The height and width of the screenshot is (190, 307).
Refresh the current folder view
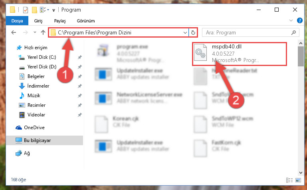(x=193, y=32)
